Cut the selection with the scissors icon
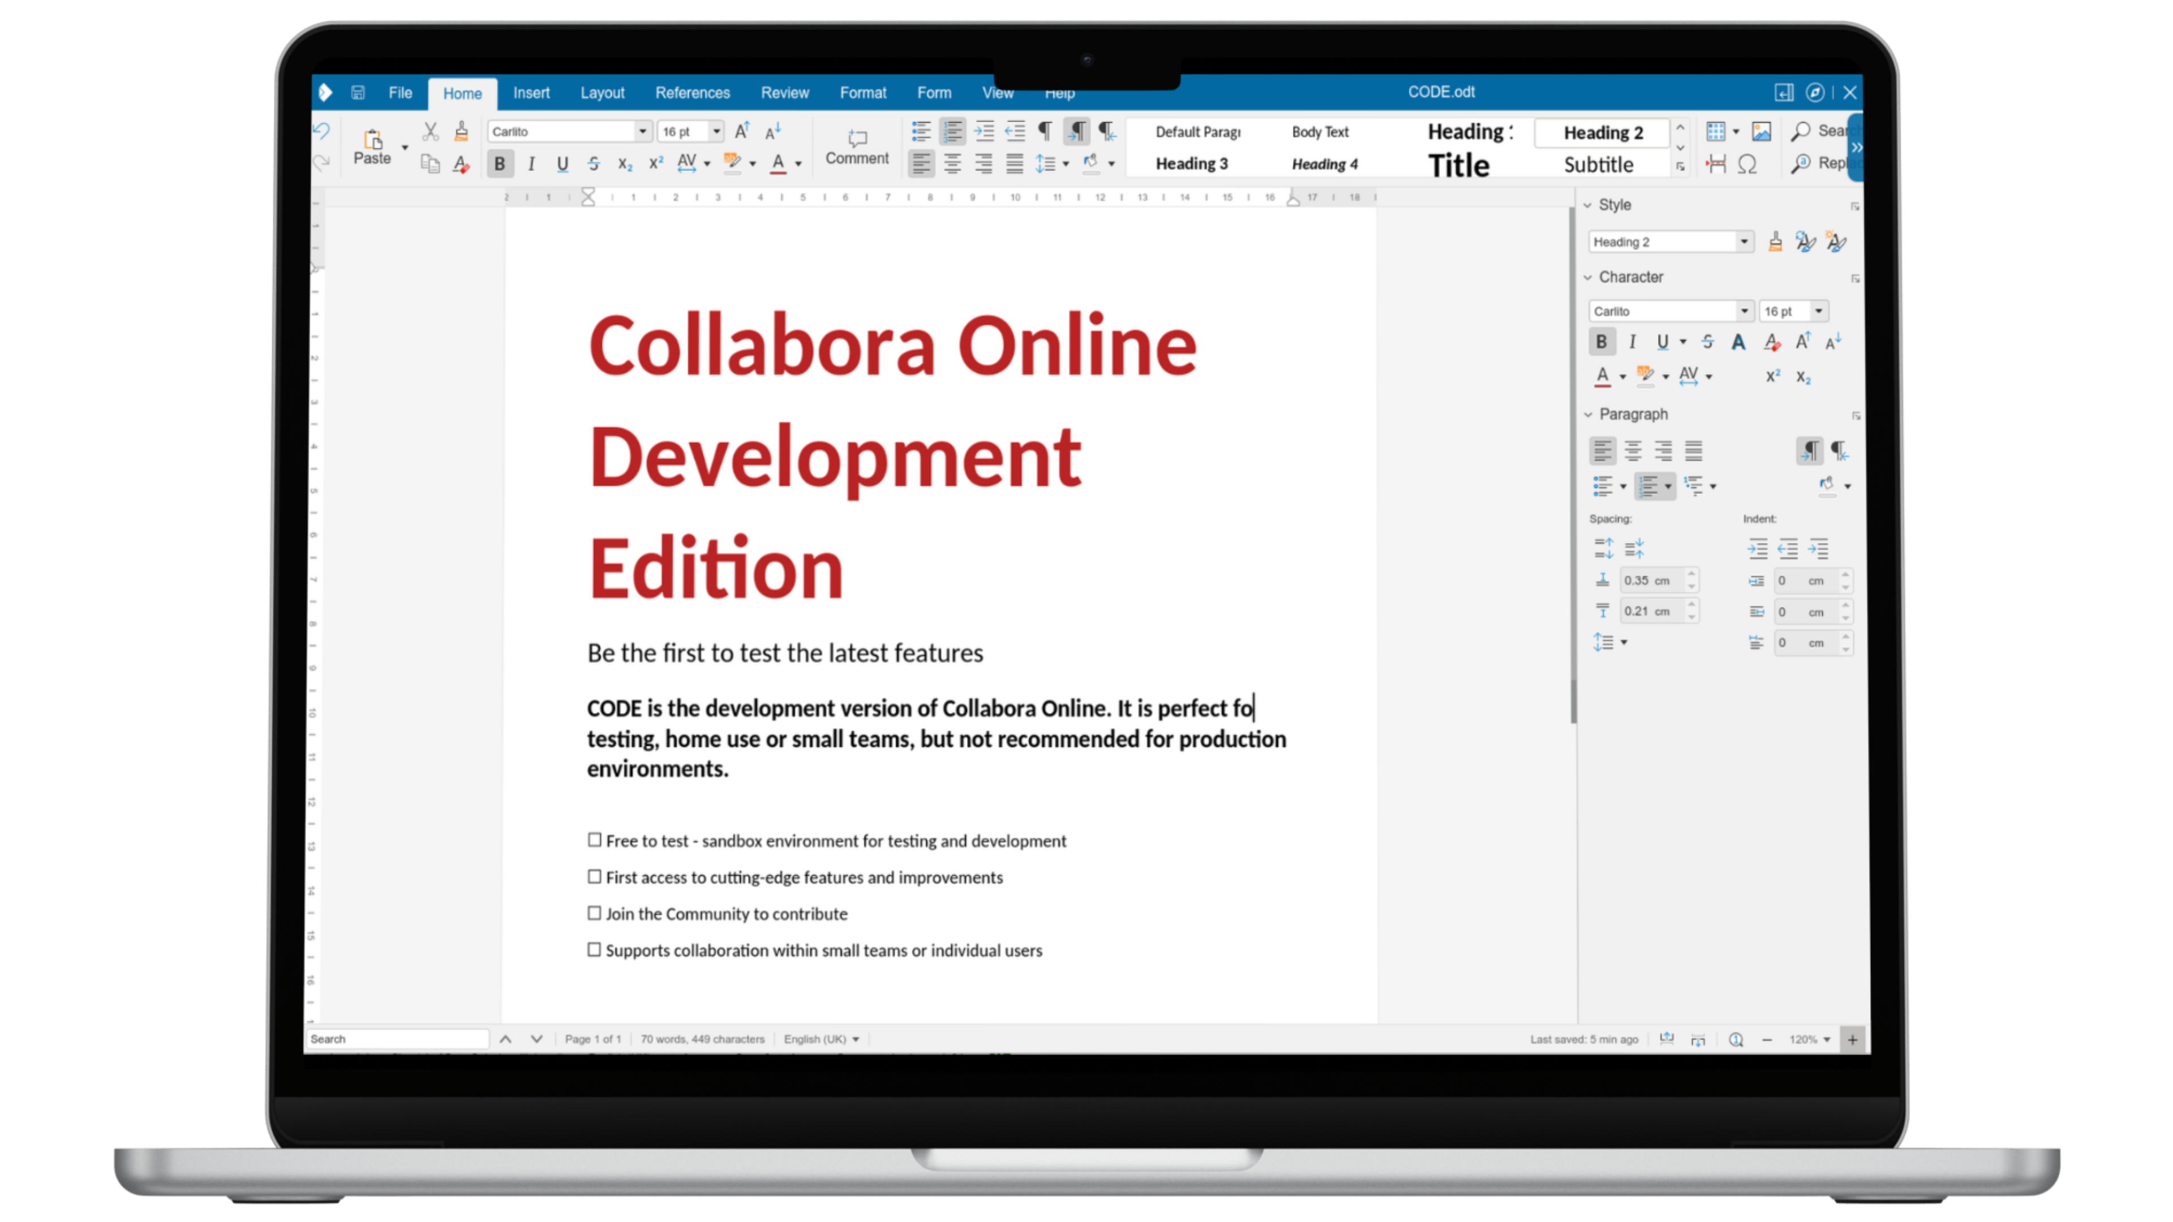This screenshot has height=1222, width=2173. (x=430, y=132)
